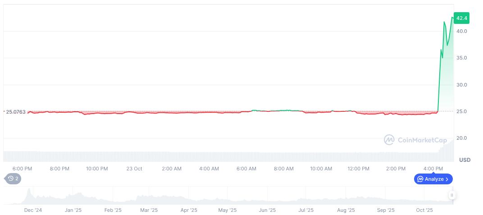
Task: Click the 12:00 PM time axis label
Action: (x=358, y=169)
